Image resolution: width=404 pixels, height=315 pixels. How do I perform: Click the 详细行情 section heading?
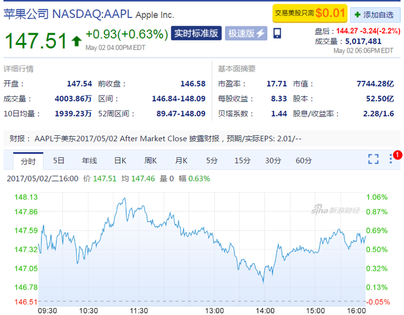coord(19,69)
